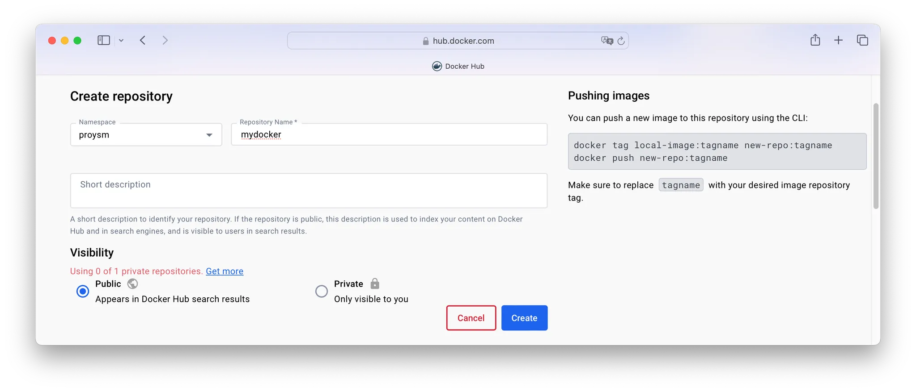Click the Pushing images heading
Viewport: 916px width, 392px height.
pyautogui.click(x=609, y=96)
